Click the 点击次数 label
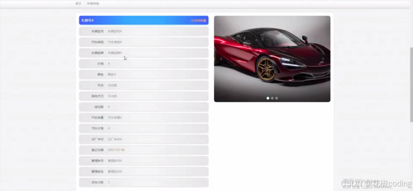The width and height of the screenshot is (413, 191). 97,182
